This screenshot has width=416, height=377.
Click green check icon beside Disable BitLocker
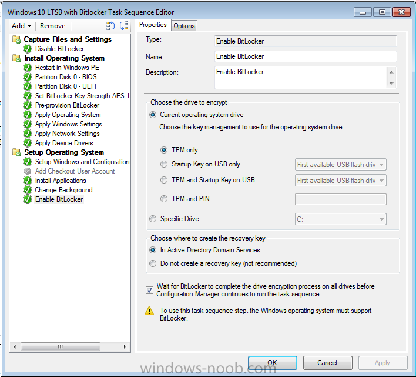[x=28, y=49]
